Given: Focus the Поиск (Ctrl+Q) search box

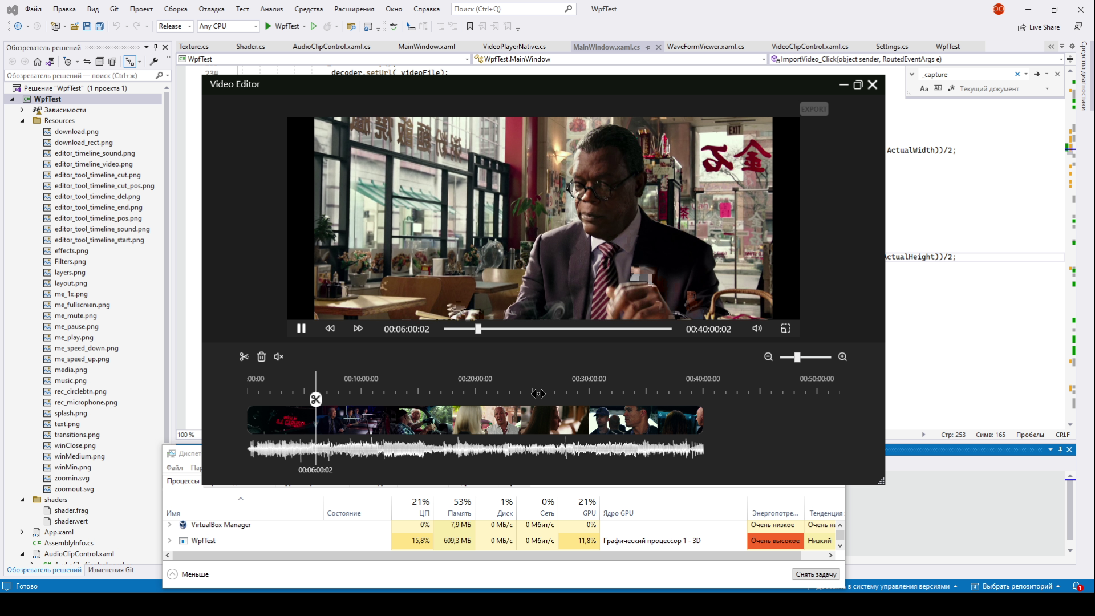Looking at the screenshot, I should (x=513, y=9).
